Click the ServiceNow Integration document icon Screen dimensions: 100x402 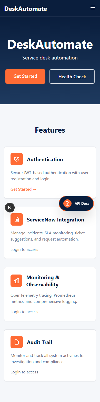(17, 219)
